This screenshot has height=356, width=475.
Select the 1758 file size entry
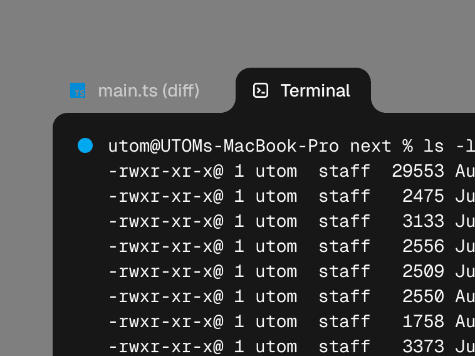(423, 322)
